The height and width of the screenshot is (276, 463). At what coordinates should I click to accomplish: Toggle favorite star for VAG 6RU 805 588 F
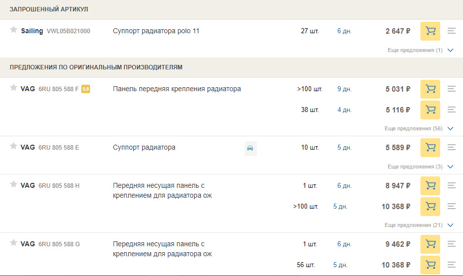tap(13, 88)
